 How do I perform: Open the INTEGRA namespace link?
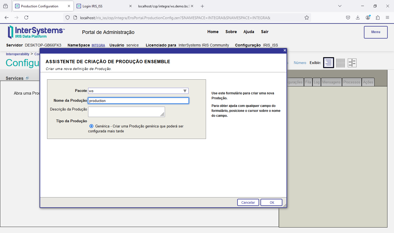pyautogui.click(x=98, y=45)
